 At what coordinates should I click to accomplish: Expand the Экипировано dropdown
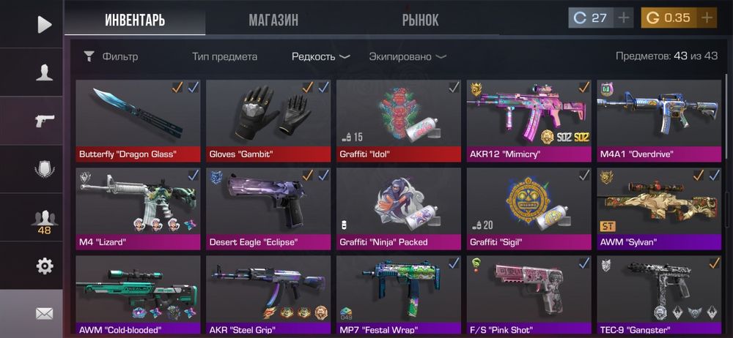tap(407, 57)
